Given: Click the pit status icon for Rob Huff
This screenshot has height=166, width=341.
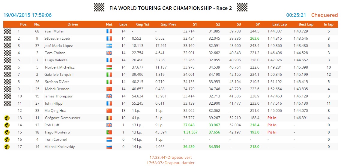Looking at the screenshot, I should click(x=7, y=125).
